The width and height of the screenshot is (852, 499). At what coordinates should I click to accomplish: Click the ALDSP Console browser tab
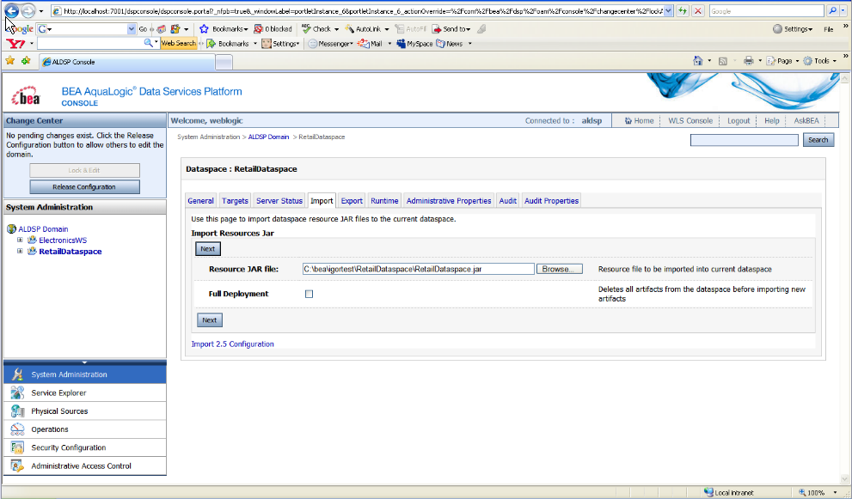pyautogui.click(x=126, y=62)
